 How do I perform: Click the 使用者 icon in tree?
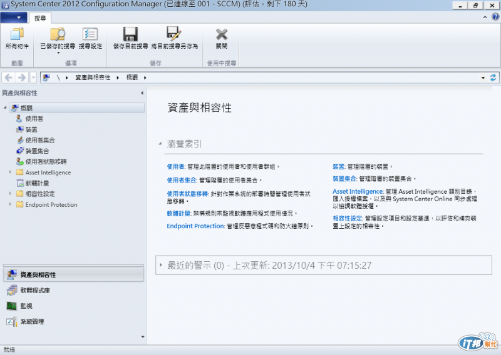[19, 119]
